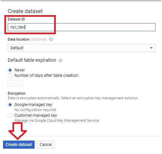Click the Create dataset page heading

[25, 11]
